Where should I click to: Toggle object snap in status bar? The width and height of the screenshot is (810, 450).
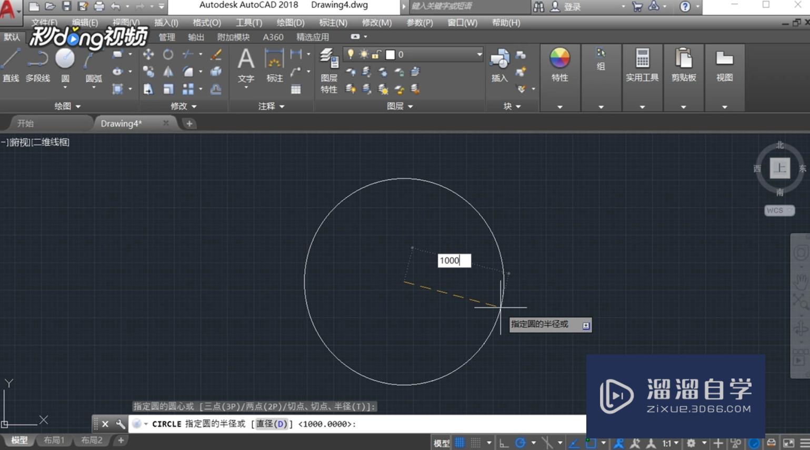(591, 443)
